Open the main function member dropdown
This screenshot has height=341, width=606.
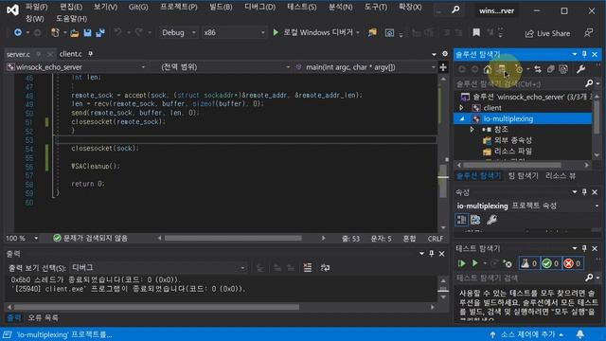(x=365, y=67)
